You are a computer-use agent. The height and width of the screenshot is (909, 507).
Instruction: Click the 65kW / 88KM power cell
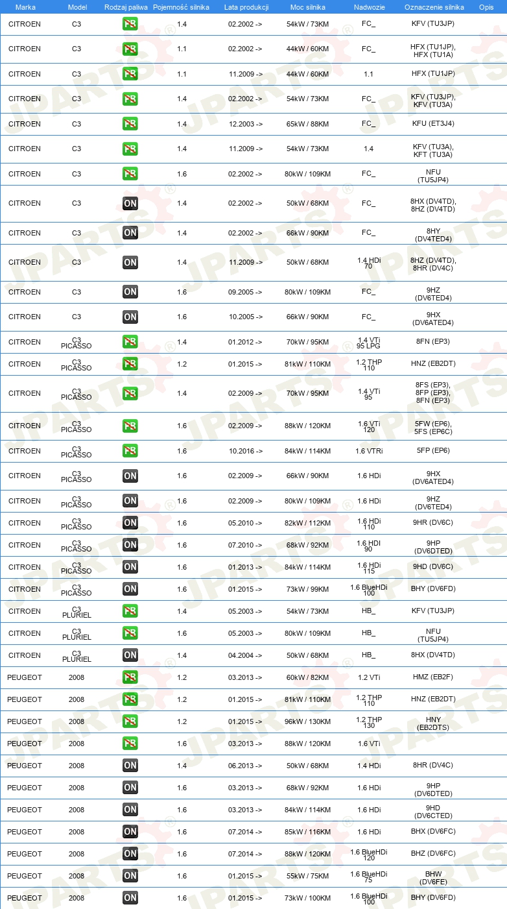tap(308, 124)
